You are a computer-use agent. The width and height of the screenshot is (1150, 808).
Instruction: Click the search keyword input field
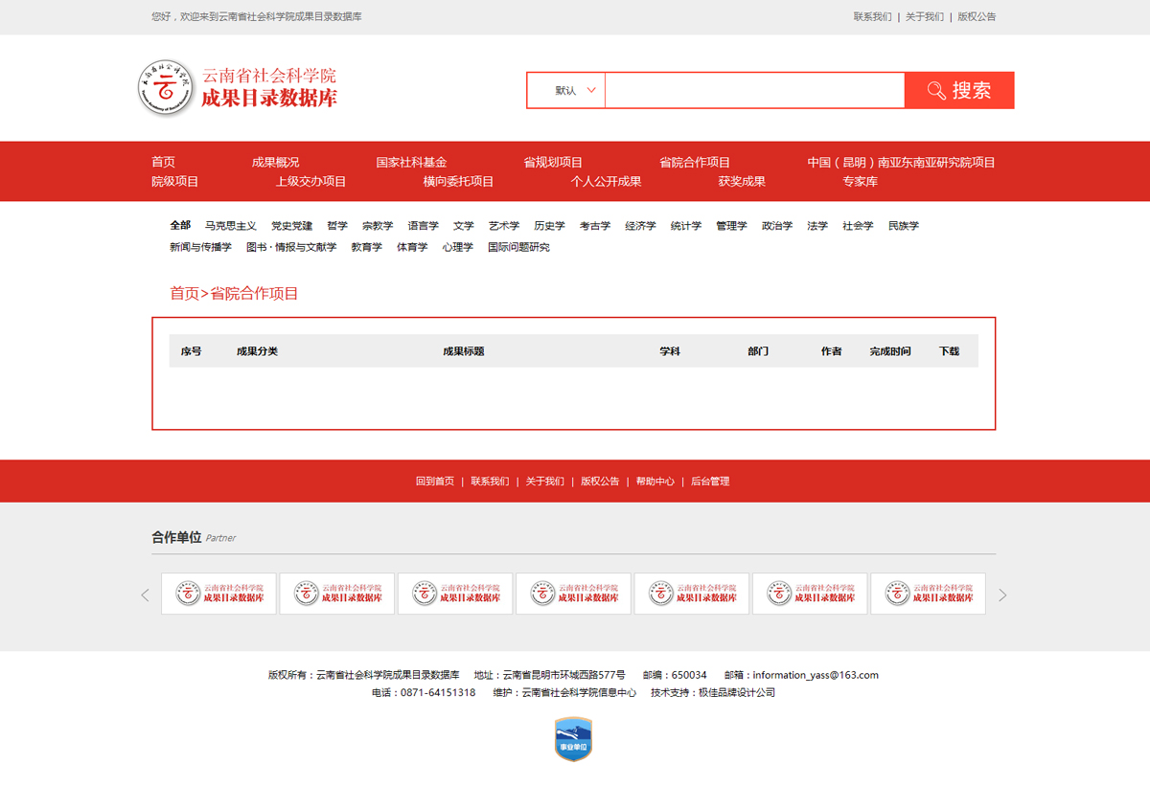coord(754,90)
